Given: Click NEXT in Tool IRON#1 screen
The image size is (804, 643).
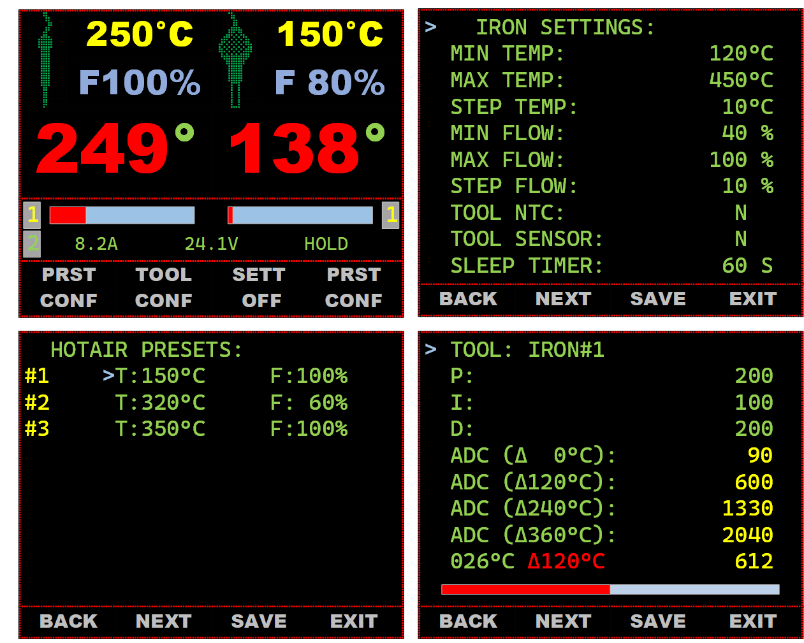Looking at the screenshot, I should 564,621.
